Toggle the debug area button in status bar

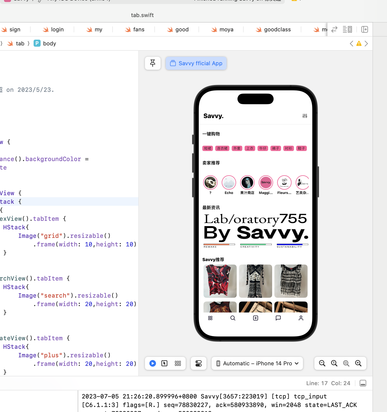pyautogui.click(x=363, y=383)
